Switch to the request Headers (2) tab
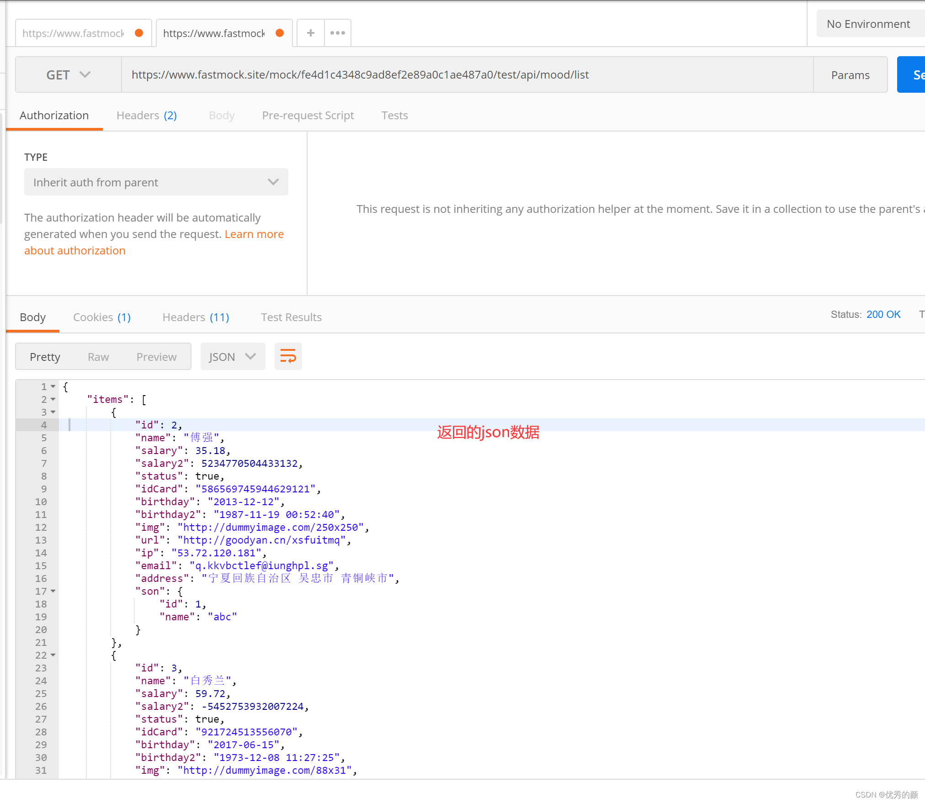925x803 pixels. tap(146, 115)
